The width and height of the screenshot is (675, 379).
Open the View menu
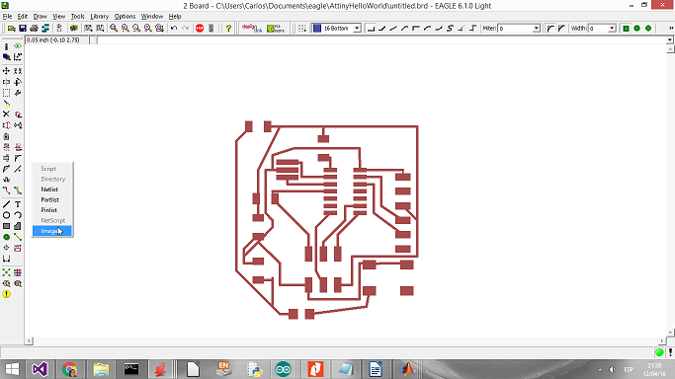[x=59, y=17]
